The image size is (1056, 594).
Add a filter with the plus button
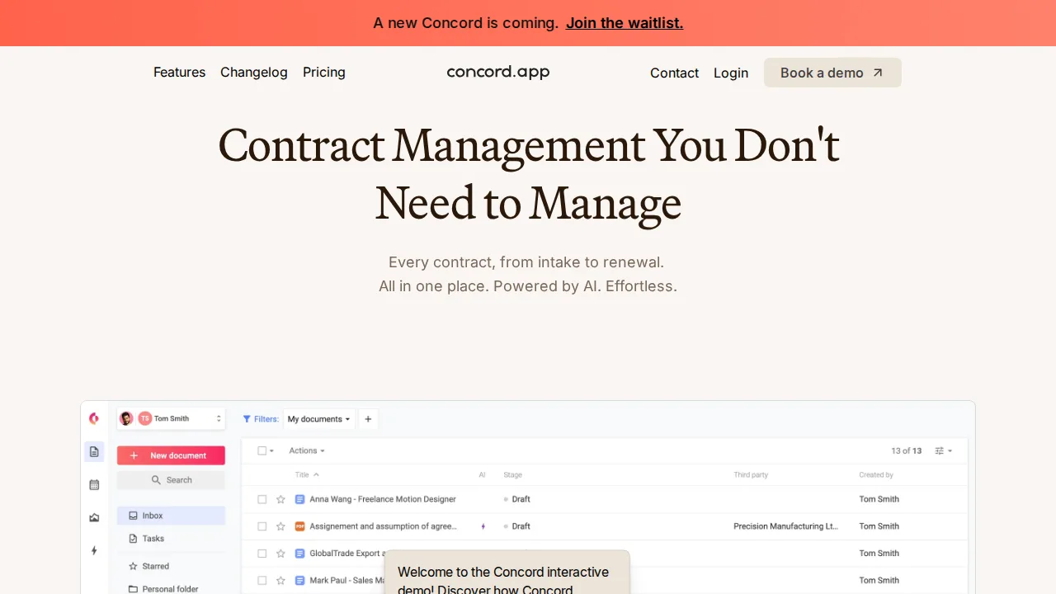click(x=368, y=419)
